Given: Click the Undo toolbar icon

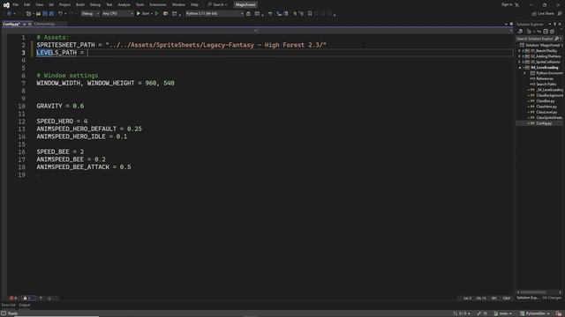Looking at the screenshot, I should tap(60, 14).
